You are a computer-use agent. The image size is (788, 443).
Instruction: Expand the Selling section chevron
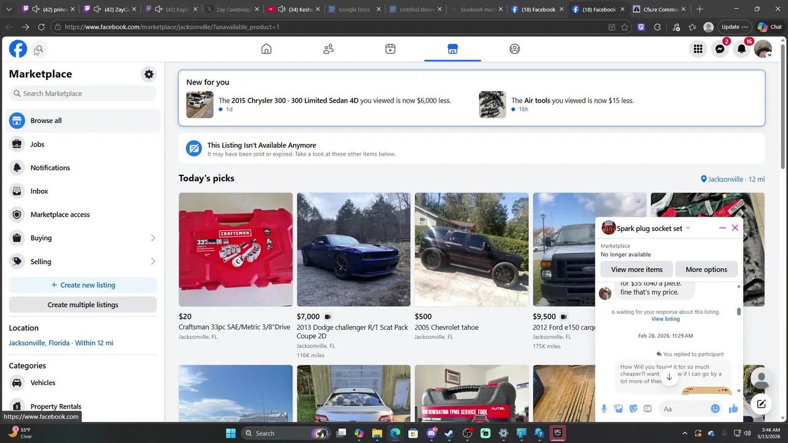point(153,261)
